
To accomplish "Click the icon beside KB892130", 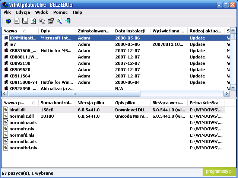I will click(x=6, y=63).
